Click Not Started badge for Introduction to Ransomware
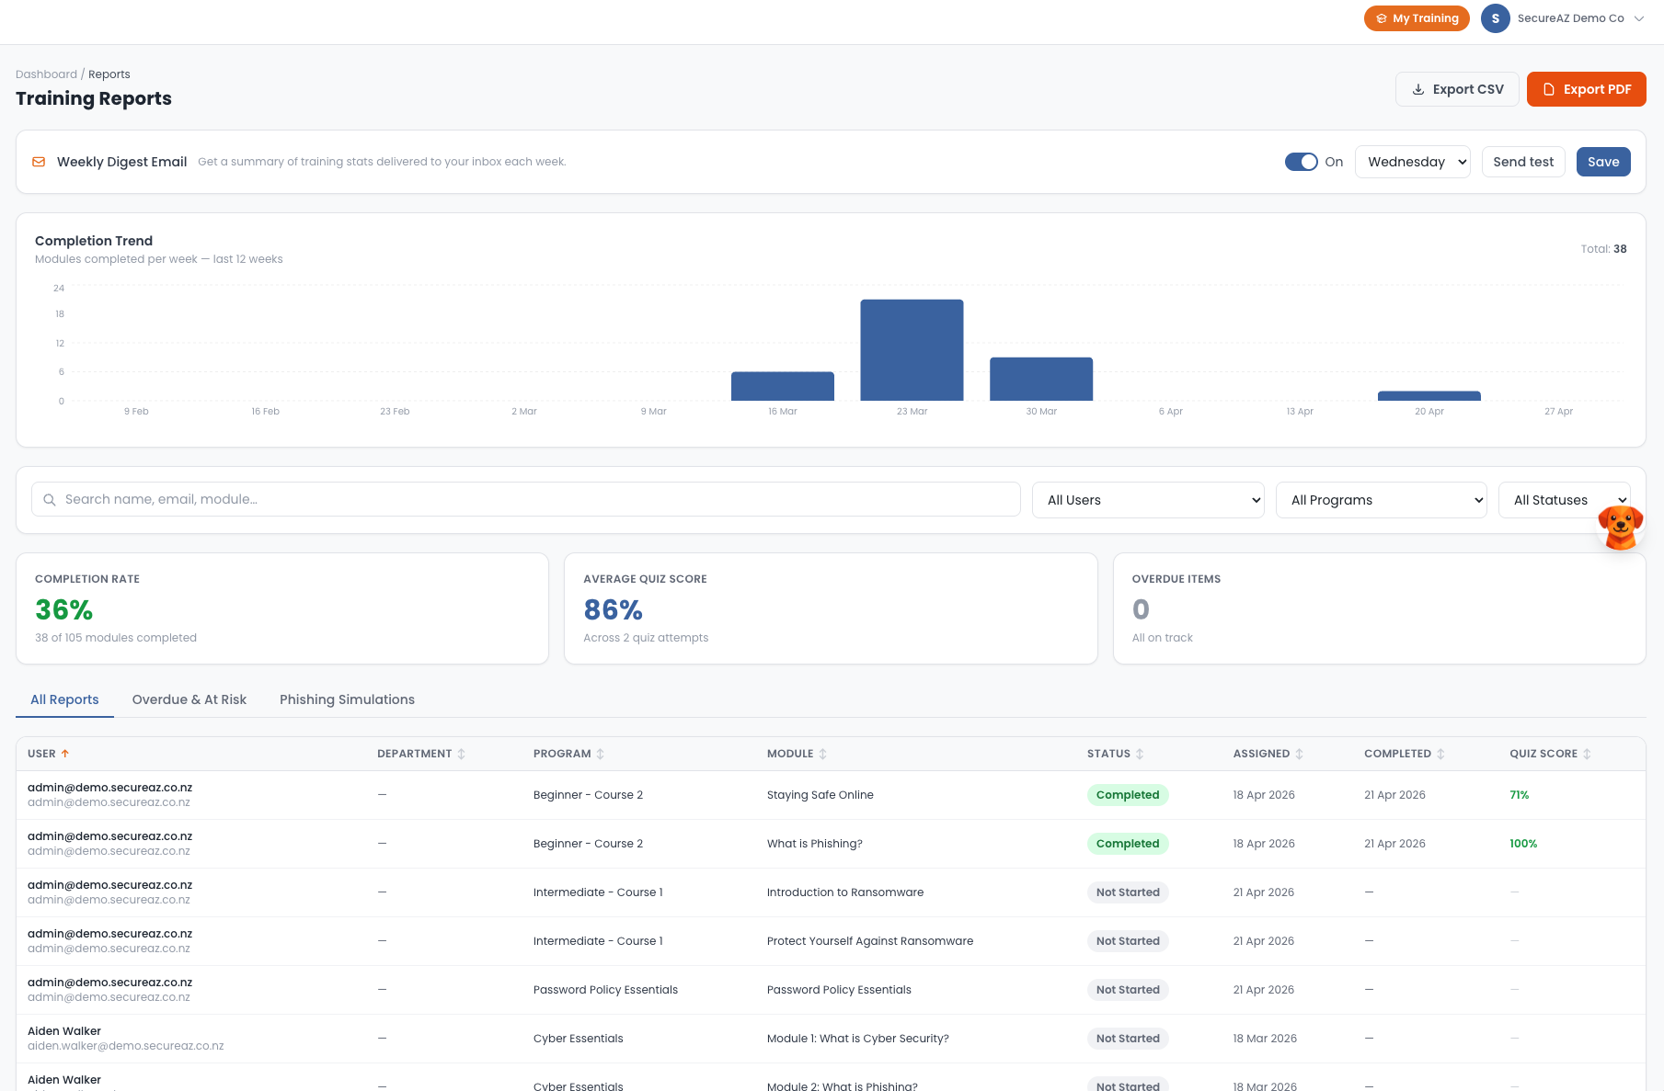The height and width of the screenshot is (1091, 1664). point(1128,892)
